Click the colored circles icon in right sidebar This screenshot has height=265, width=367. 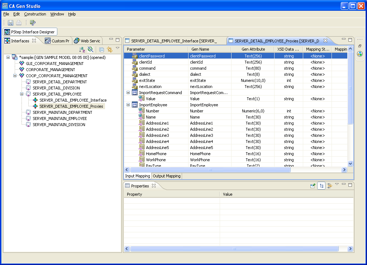pyautogui.click(x=360, y=54)
